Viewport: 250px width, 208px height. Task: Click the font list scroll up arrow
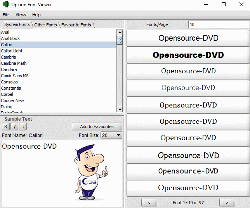pos(120,32)
